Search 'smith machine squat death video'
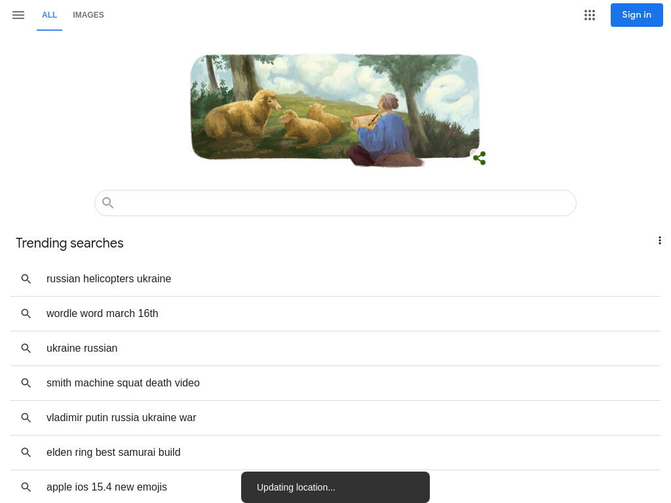This screenshot has height=503, width=671. (x=335, y=382)
